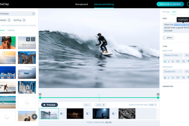Open the Garamond highlight font dropdown
Viewport: 189px width, 126px height.
click(173, 72)
